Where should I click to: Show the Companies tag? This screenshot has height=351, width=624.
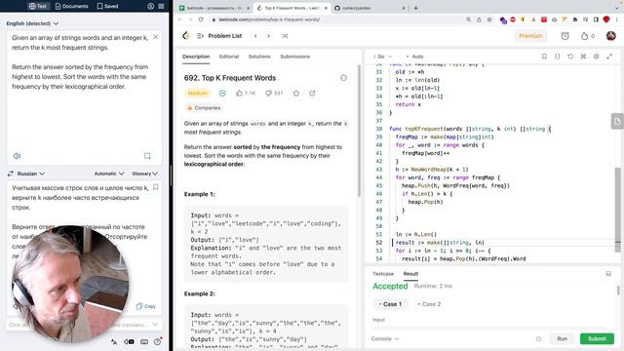coord(204,108)
